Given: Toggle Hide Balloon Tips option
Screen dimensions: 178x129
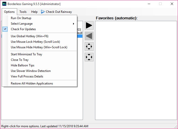Looking at the screenshot, I should pos(39,65).
